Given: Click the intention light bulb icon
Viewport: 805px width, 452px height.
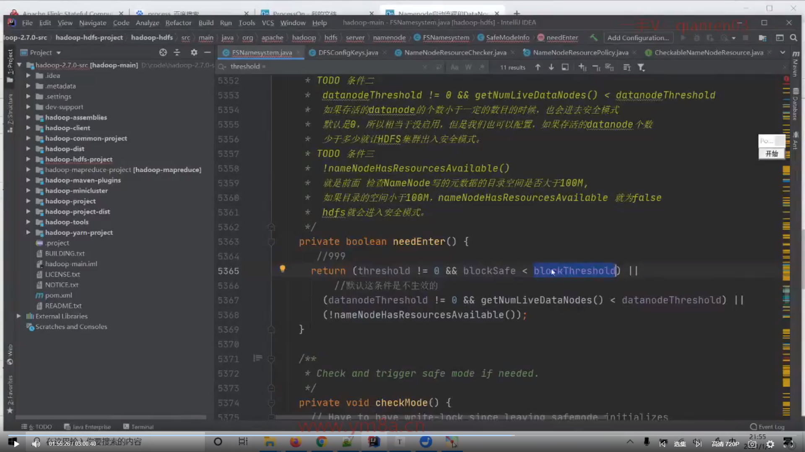Looking at the screenshot, I should (x=283, y=269).
